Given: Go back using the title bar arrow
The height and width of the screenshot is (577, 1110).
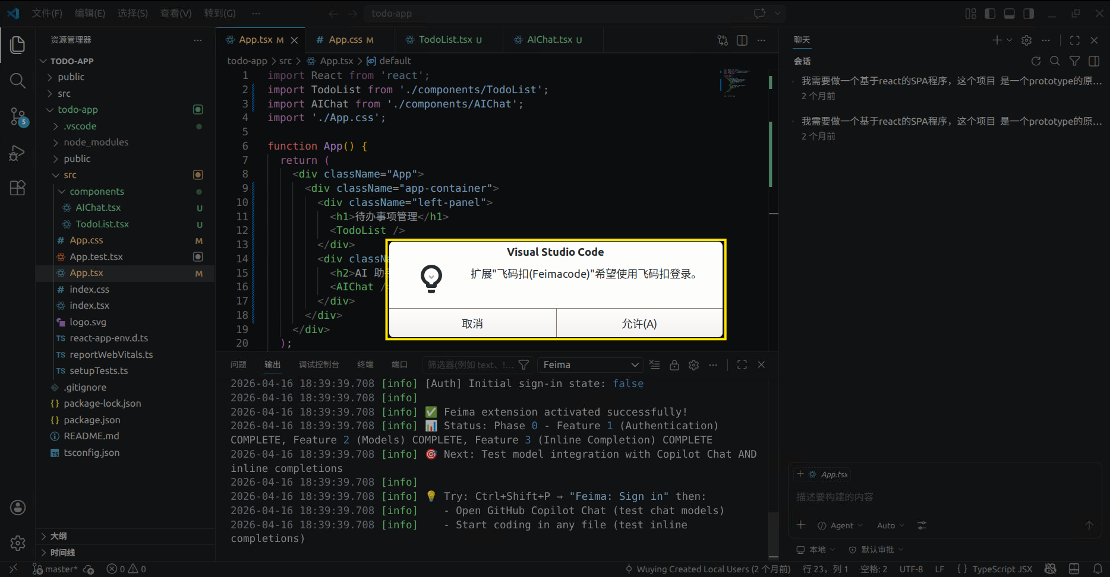Looking at the screenshot, I should tap(333, 13).
